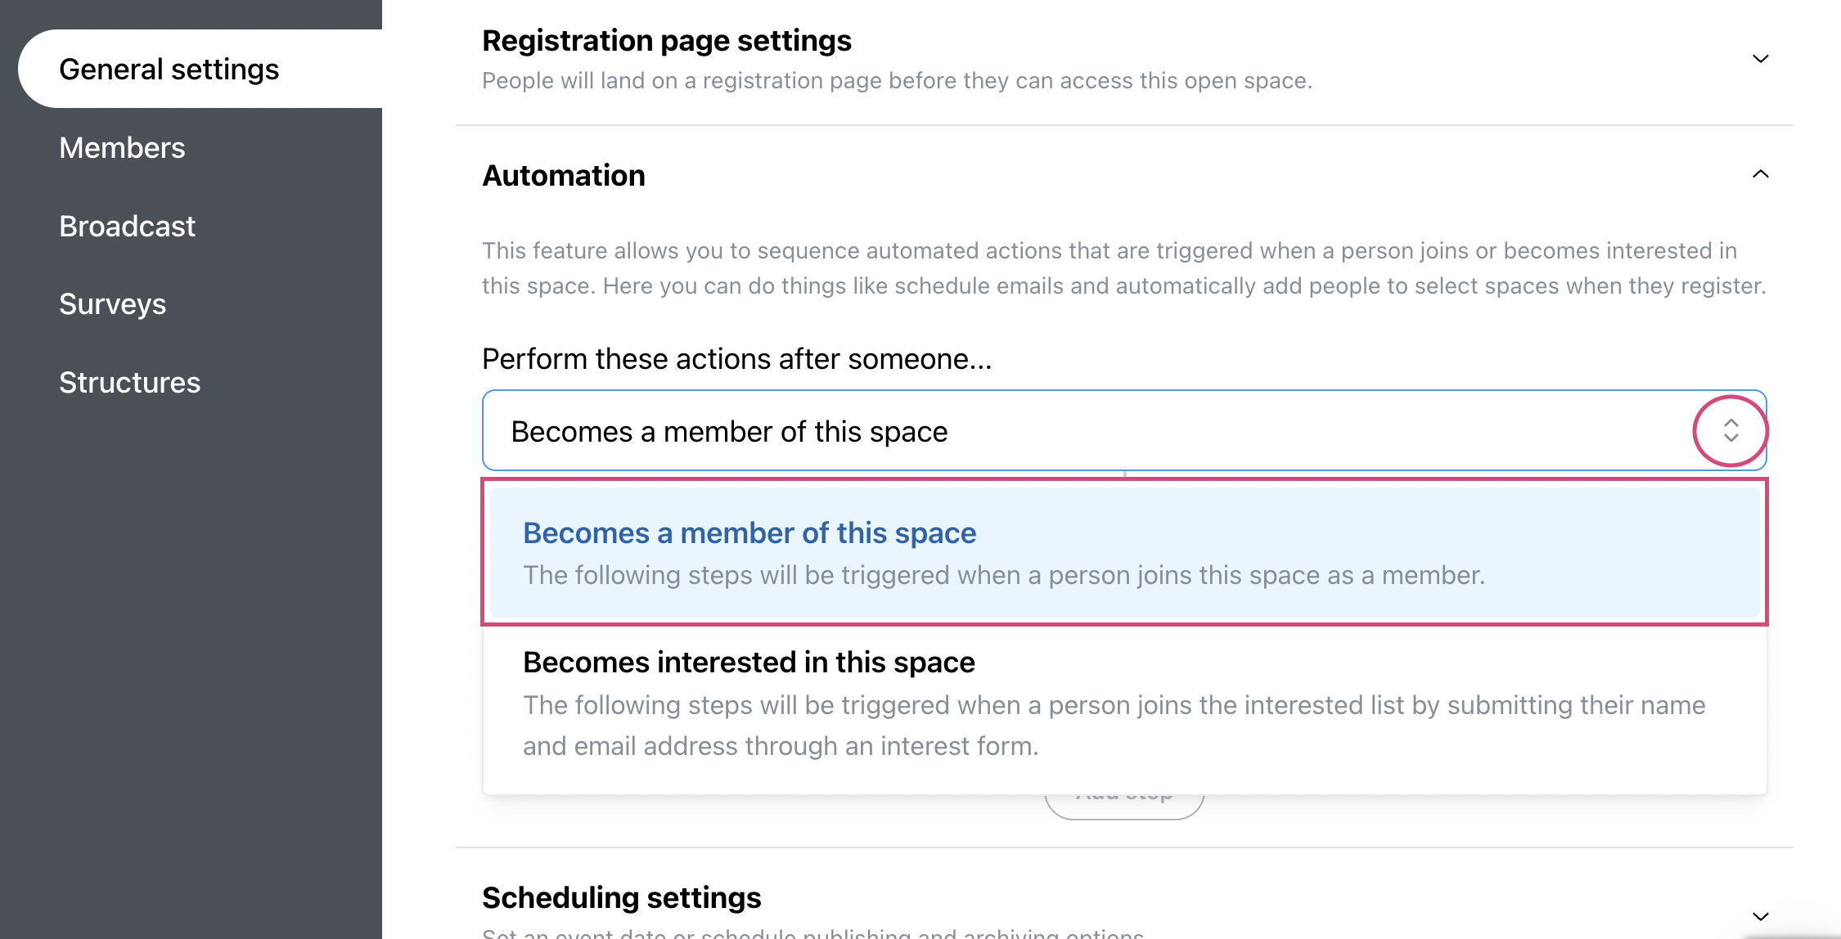Image resolution: width=1841 pixels, height=939 pixels.
Task: Click the Registration page settings description text
Action: tap(897, 81)
